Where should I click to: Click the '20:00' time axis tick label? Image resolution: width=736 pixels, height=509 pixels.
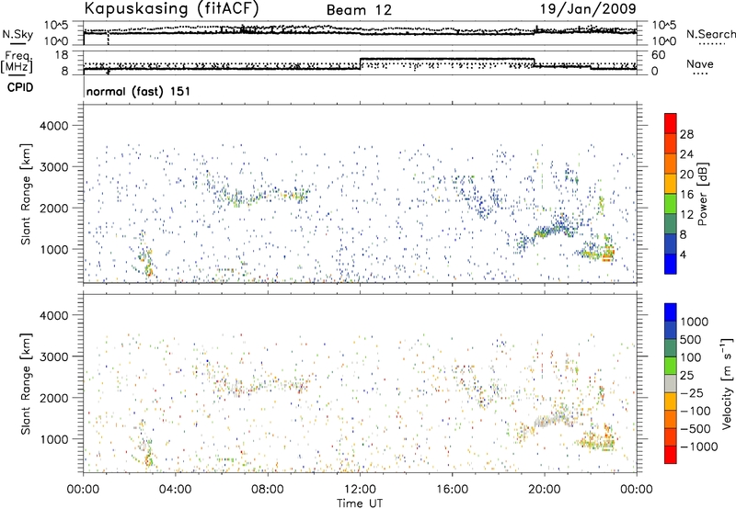tap(545, 490)
